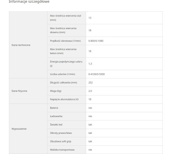Click the Prędkość obrotowa label
Screen dimensions: 172x154
tap(65, 41)
